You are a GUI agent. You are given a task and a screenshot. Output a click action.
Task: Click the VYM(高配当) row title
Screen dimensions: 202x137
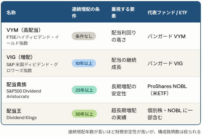coord(23,30)
